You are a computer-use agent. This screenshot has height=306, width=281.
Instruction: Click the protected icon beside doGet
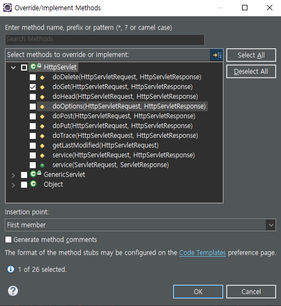tap(42, 87)
